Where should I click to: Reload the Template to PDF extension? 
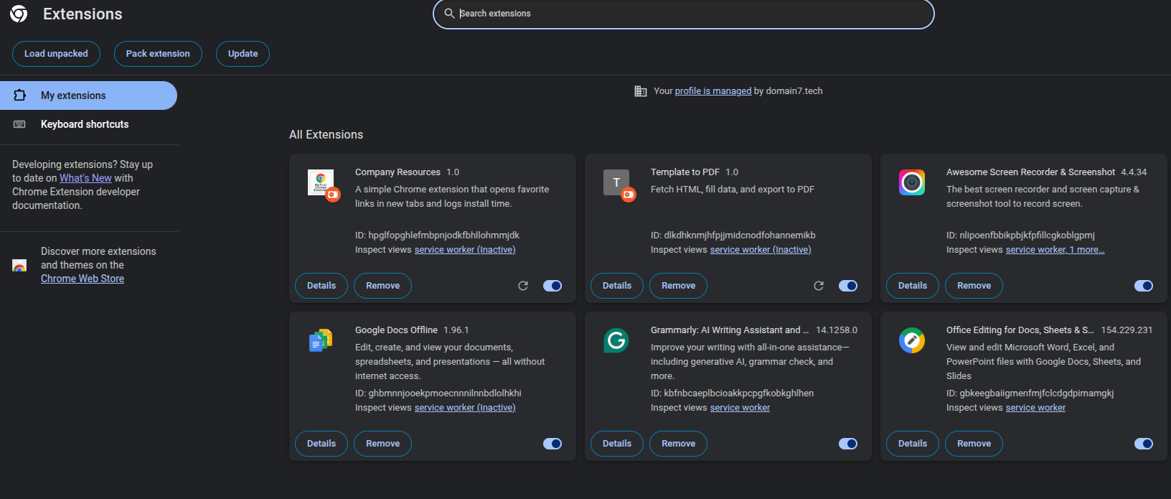pyautogui.click(x=819, y=286)
